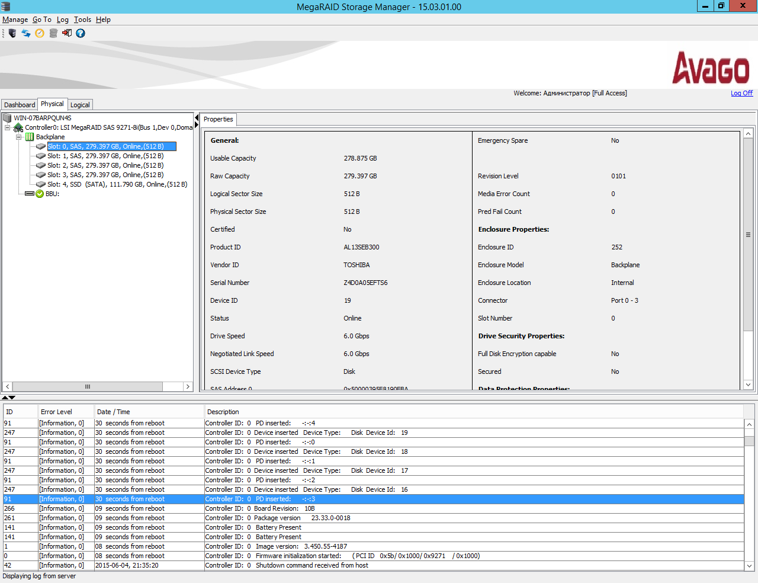Image resolution: width=758 pixels, height=583 pixels.
Task: Select the Physical tab
Action: click(52, 104)
